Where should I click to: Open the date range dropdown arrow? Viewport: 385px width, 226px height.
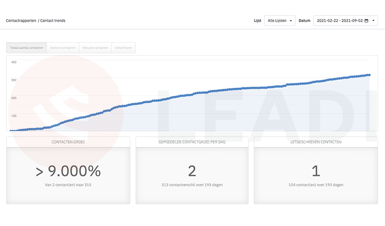[x=373, y=21]
